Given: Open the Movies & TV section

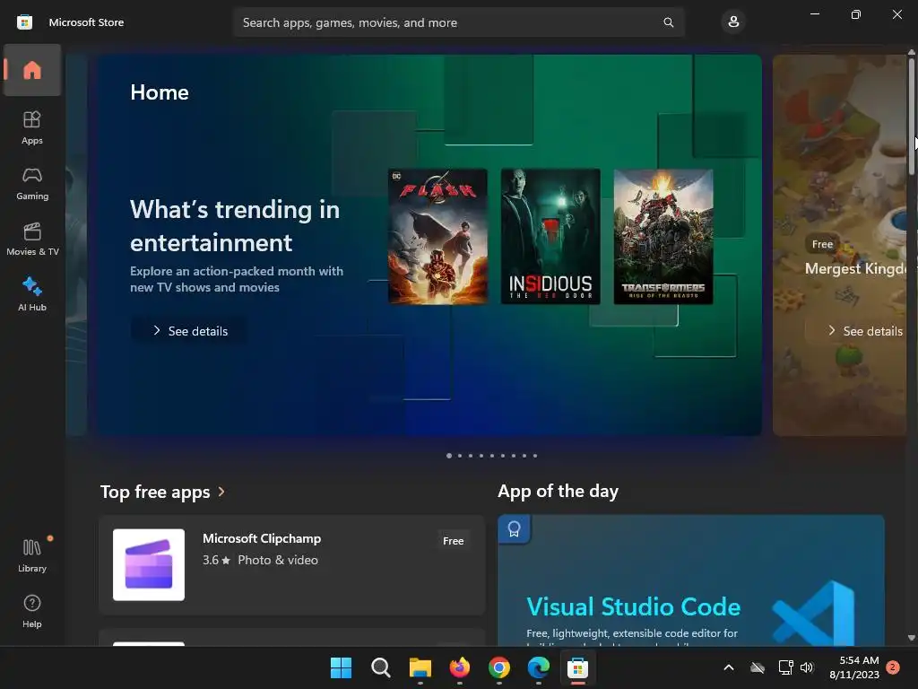Looking at the screenshot, I should pyautogui.click(x=32, y=239).
